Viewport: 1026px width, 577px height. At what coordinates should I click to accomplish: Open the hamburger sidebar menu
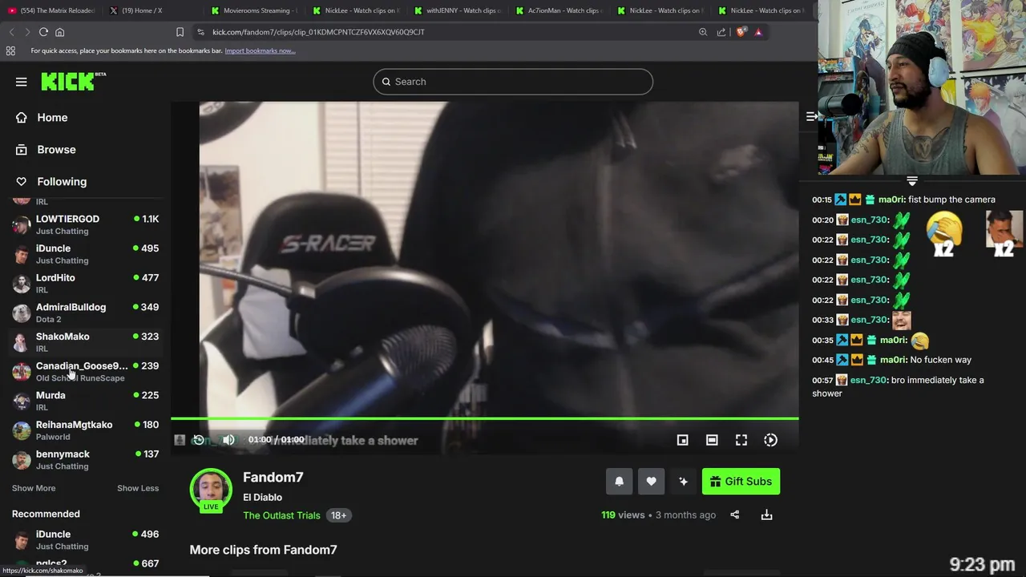[22, 82]
